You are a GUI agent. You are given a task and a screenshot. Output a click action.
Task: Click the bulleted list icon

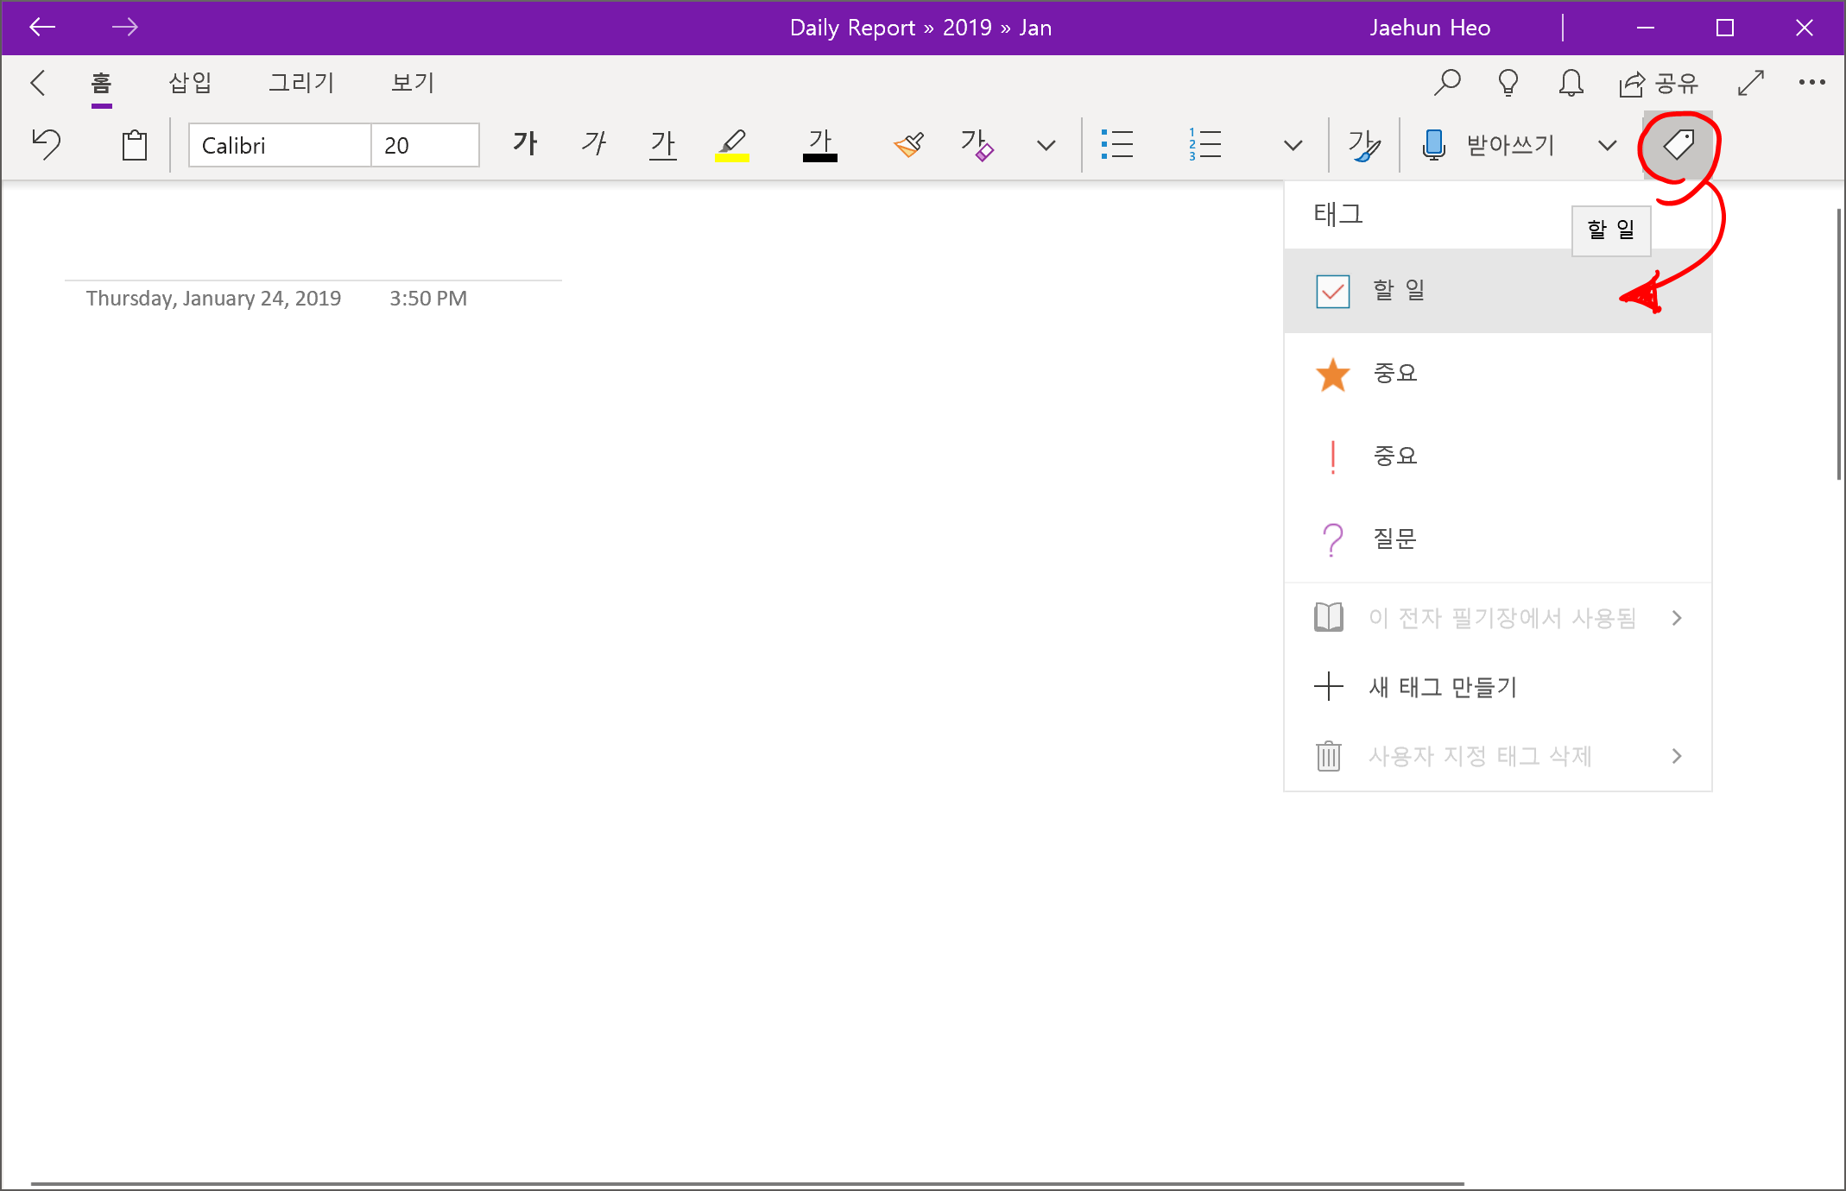[x=1116, y=145]
